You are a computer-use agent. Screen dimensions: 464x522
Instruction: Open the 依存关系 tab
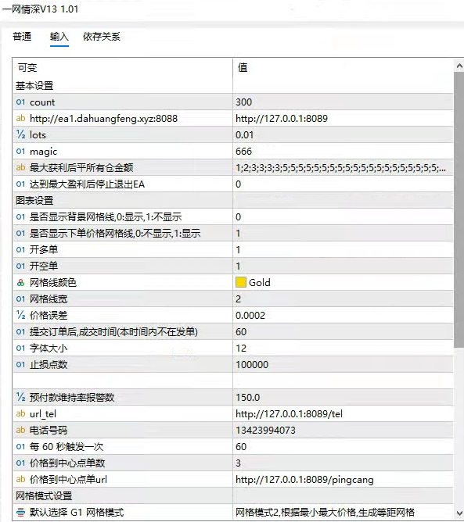[x=102, y=36]
